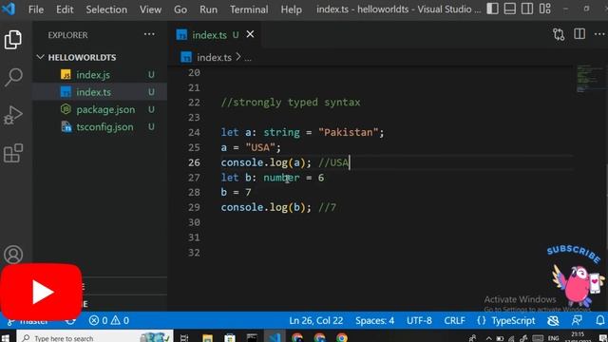Click Ln 26, Col 22 in status bar
The image size is (608, 342).
(x=316, y=321)
